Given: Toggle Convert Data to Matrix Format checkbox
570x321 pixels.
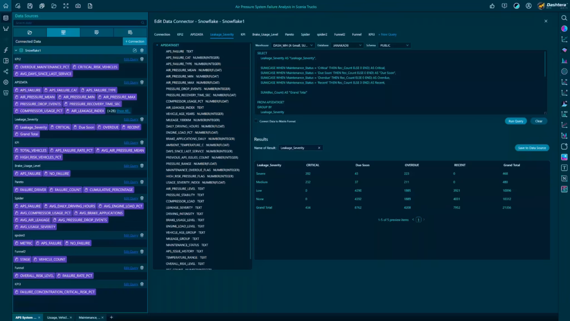Looking at the screenshot, I should pos(256,121).
